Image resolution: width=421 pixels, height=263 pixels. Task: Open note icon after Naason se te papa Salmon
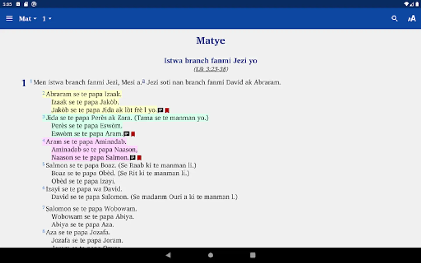point(133,158)
